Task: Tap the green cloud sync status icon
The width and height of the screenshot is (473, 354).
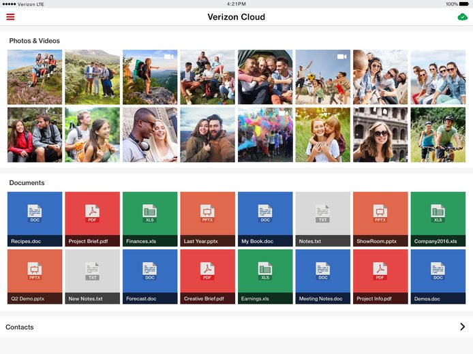Action: [463, 17]
